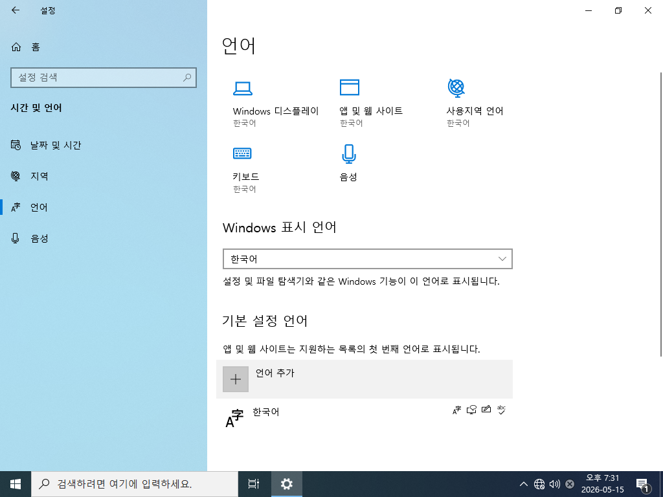The height and width of the screenshot is (497, 663).
Task: Click the search magnifier in 설정 검색
Action: (x=187, y=78)
